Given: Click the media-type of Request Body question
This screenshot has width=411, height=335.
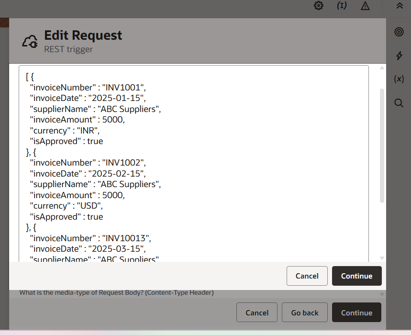Looking at the screenshot, I should [116, 292].
